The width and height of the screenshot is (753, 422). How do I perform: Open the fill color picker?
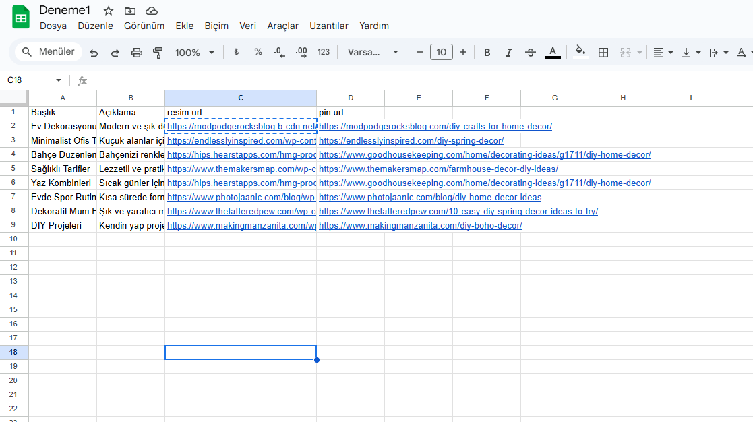point(580,52)
